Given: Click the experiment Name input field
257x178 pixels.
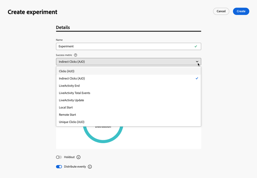Looking at the screenshot, I should tap(123, 46).
